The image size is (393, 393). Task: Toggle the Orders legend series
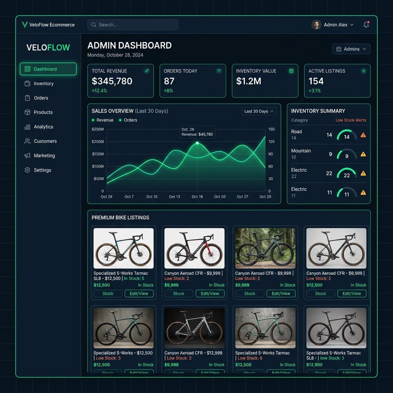click(x=128, y=120)
